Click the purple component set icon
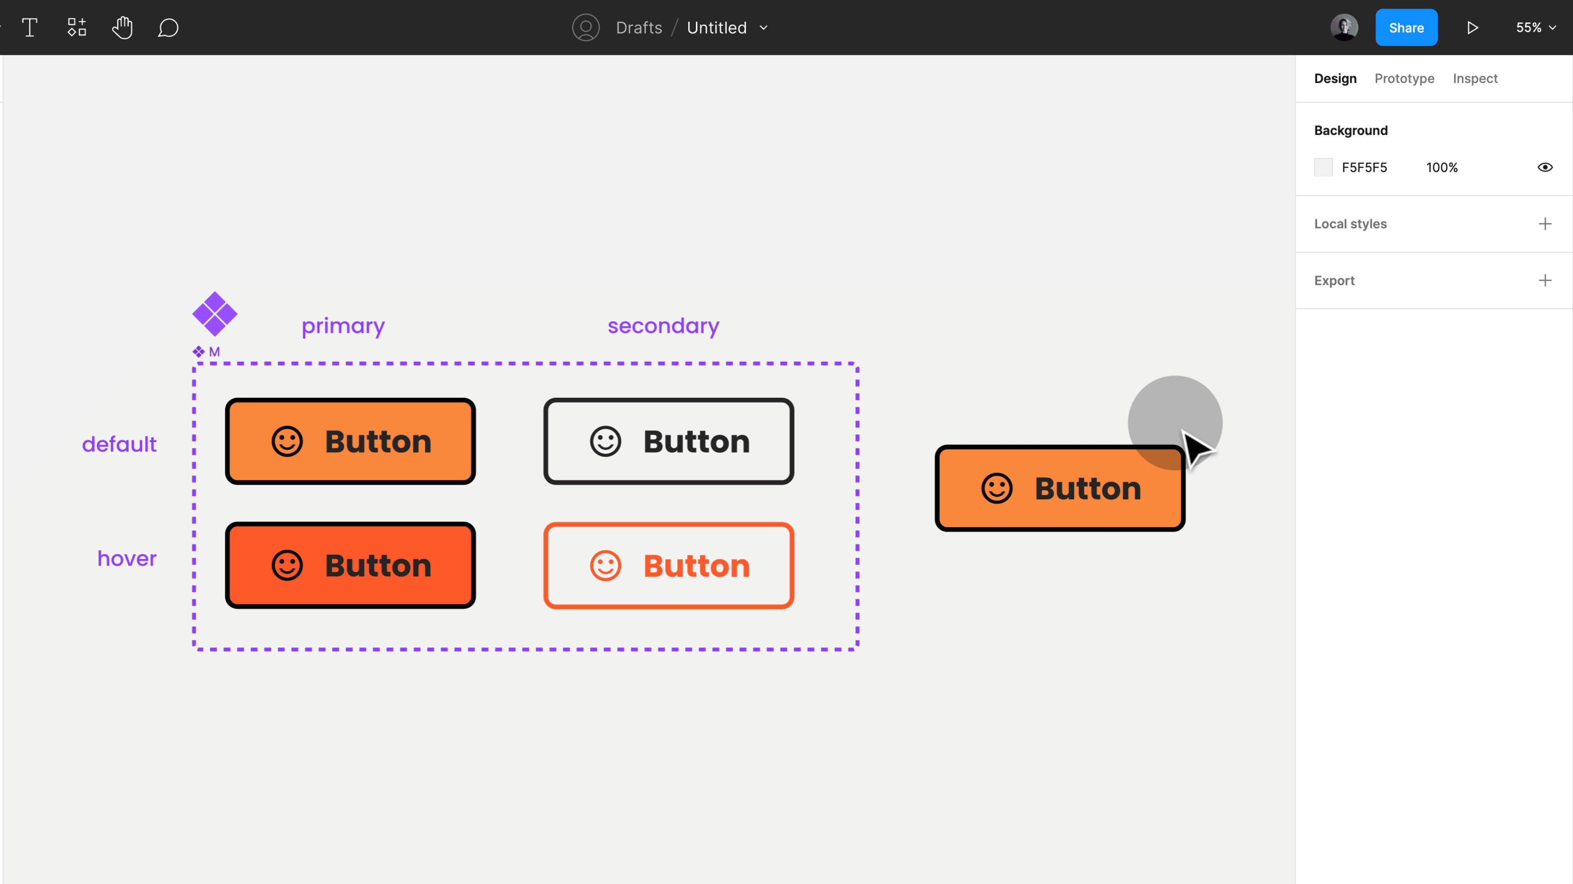This screenshot has width=1573, height=884. tap(214, 313)
